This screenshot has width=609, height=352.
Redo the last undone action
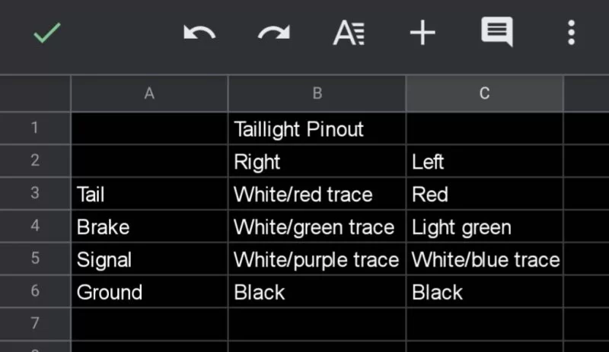274,33
